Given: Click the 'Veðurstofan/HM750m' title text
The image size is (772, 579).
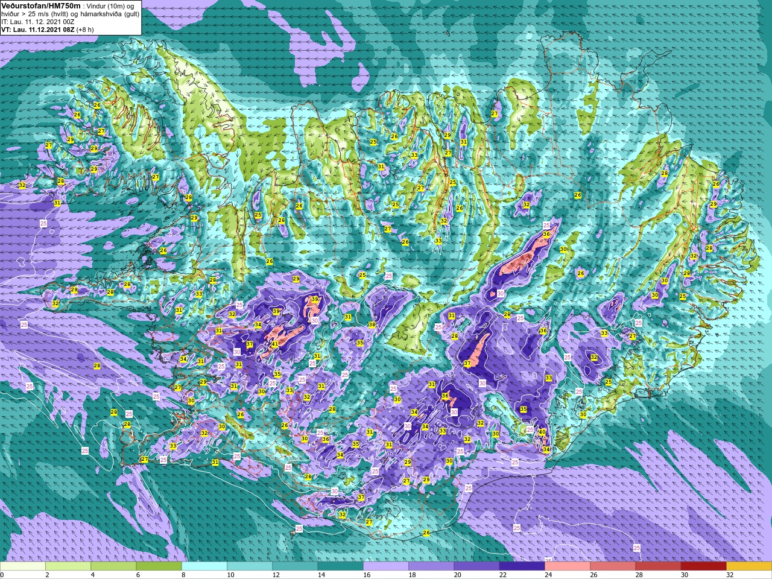Looking at the screenshot, I should coord(40,5).
